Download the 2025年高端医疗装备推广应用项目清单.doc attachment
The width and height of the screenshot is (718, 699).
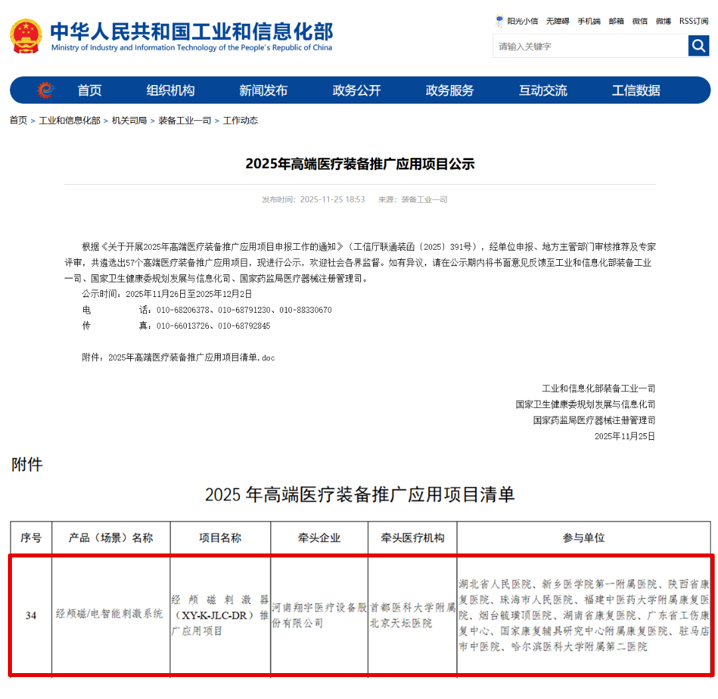pos(191,357)
